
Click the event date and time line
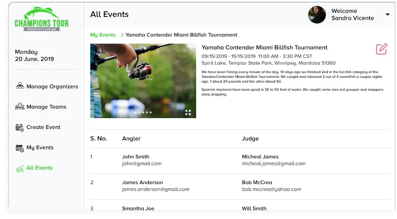(x=257, y=56)
